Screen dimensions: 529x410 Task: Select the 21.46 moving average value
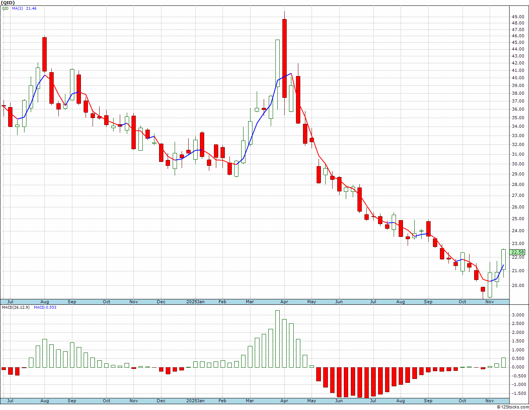coord(31,9)
